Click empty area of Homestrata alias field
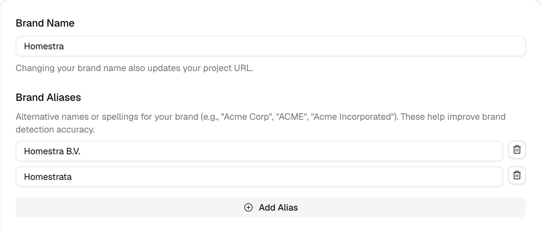 point(288,177)
